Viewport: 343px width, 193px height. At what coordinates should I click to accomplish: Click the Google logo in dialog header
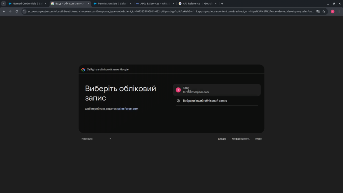[x=83, y=70]
